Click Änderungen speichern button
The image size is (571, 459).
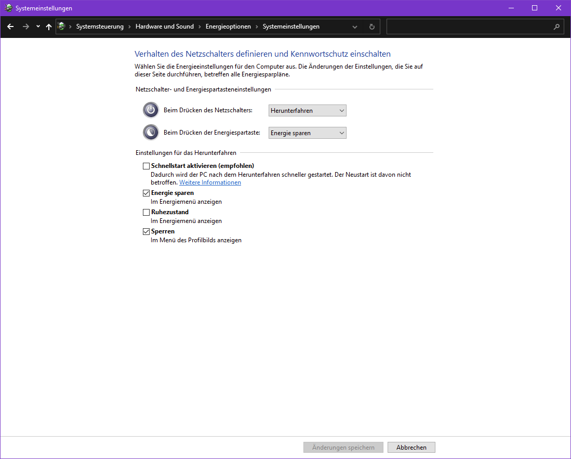(x=343, y=448)
